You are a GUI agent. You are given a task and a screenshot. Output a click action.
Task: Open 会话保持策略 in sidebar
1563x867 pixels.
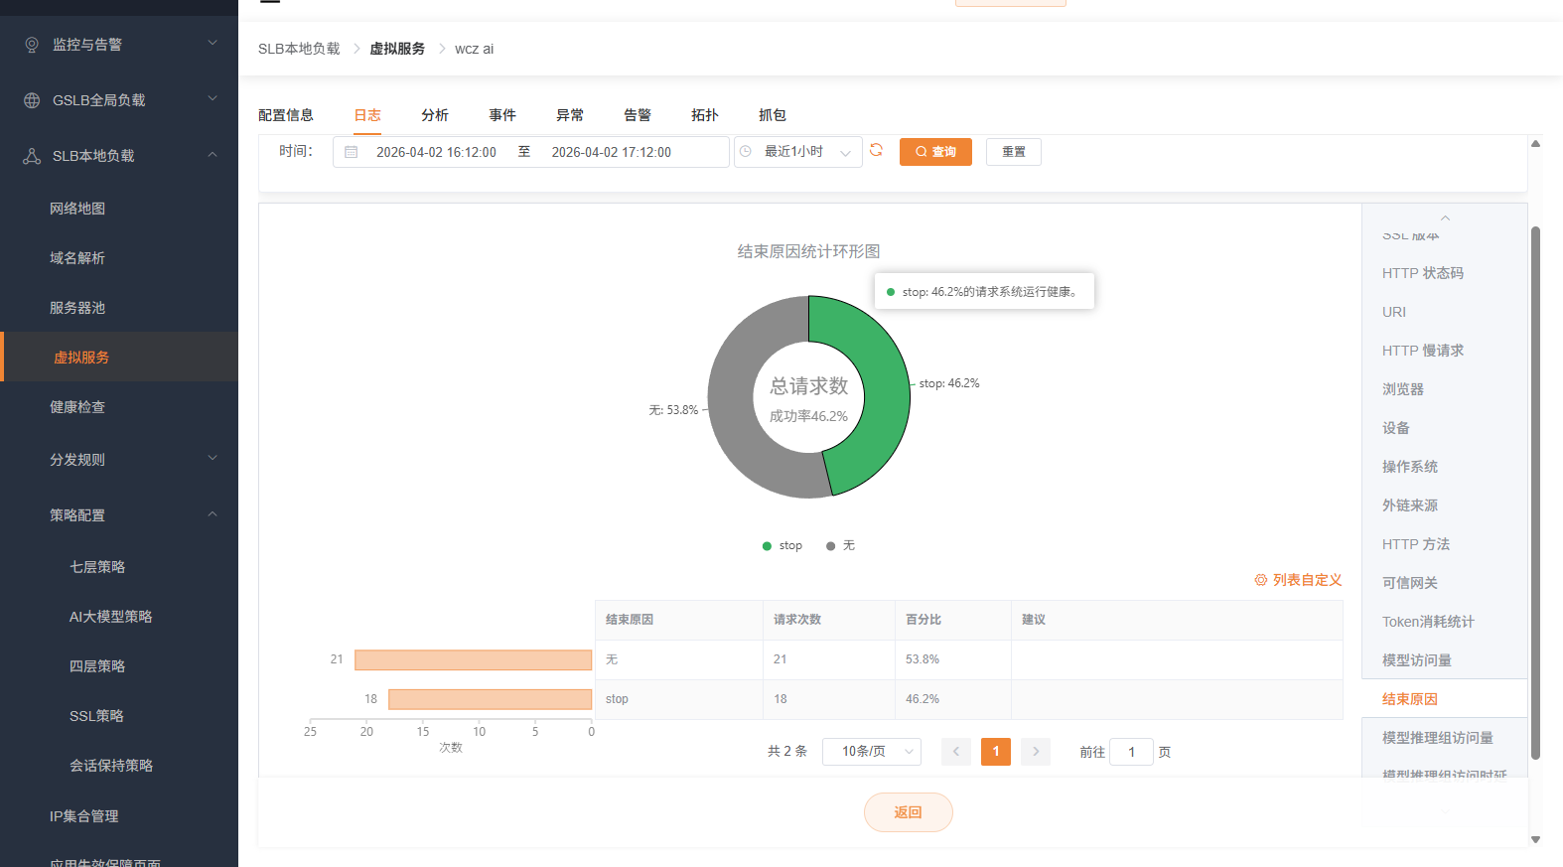(111, 766)
